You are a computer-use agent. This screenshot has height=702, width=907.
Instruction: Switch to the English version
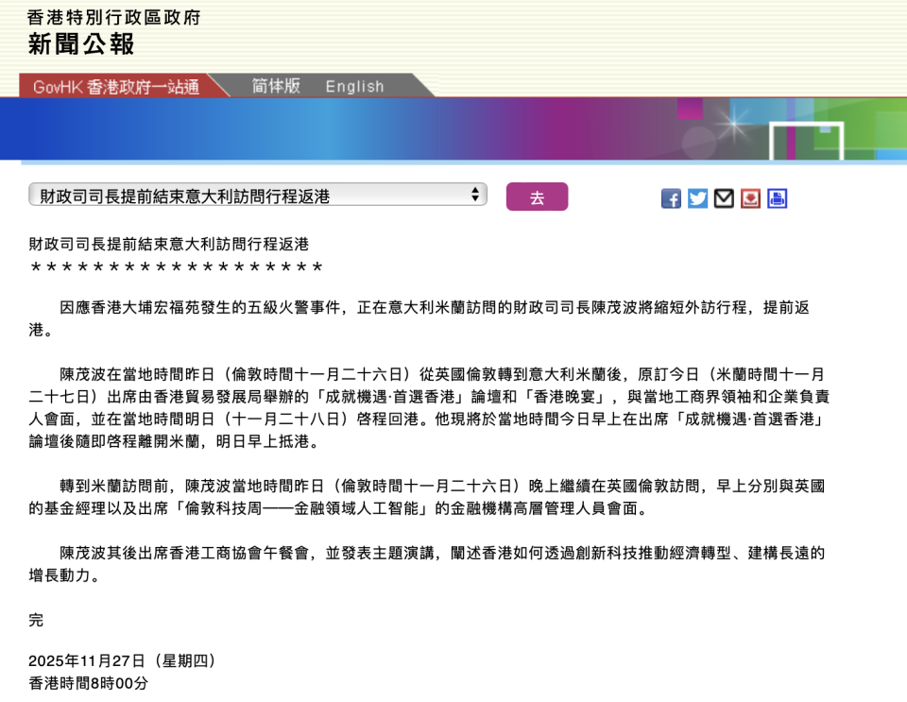354,86
